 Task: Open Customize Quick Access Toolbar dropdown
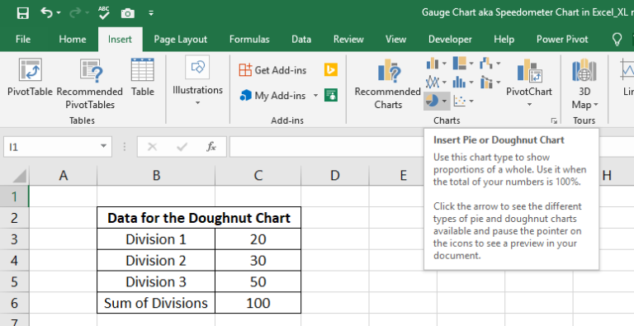point(151,13)
